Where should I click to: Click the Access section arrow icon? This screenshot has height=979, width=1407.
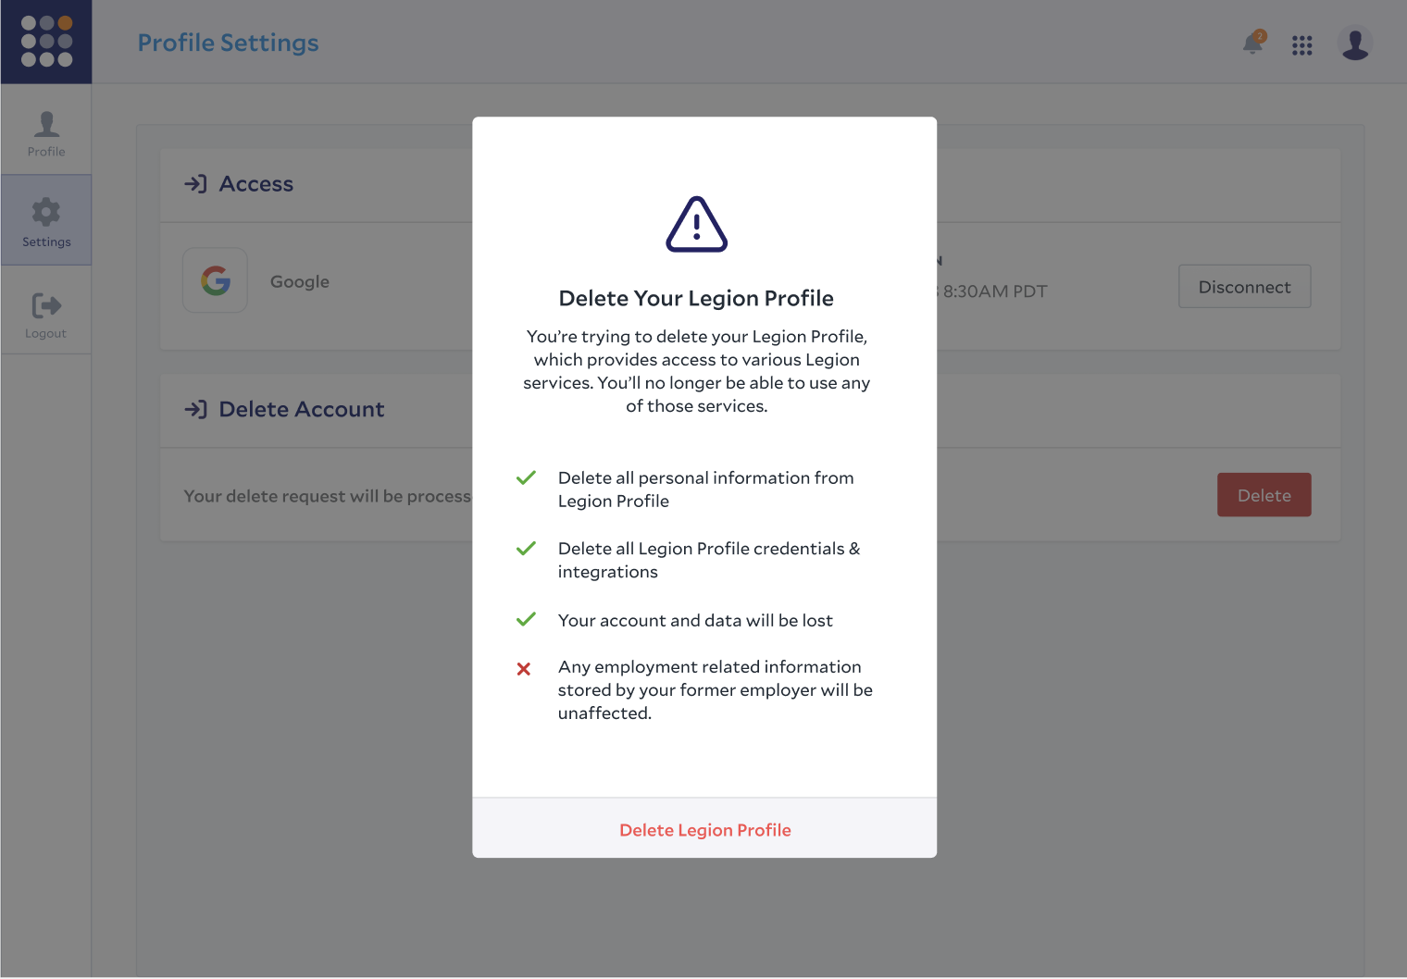(x=195, y=184)
